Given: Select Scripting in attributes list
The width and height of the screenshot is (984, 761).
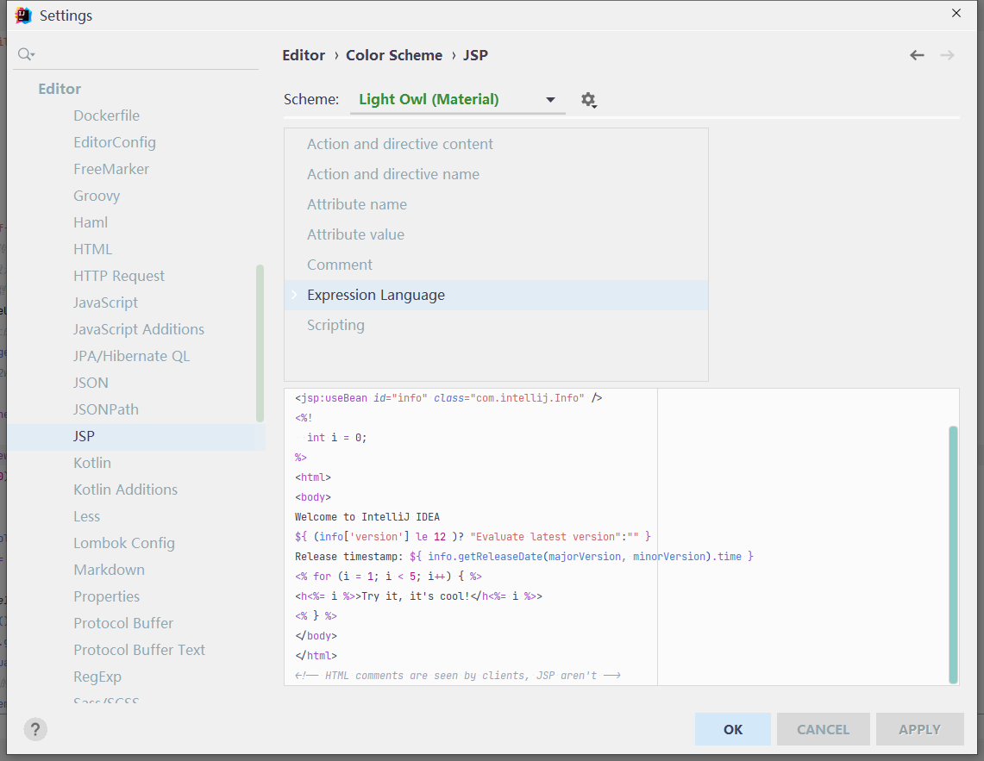Looking at the screenshot, I should [x=335, y=325].
